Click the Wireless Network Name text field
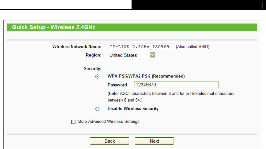The width and height of the screenshot is (266, 149). point(140,47)
